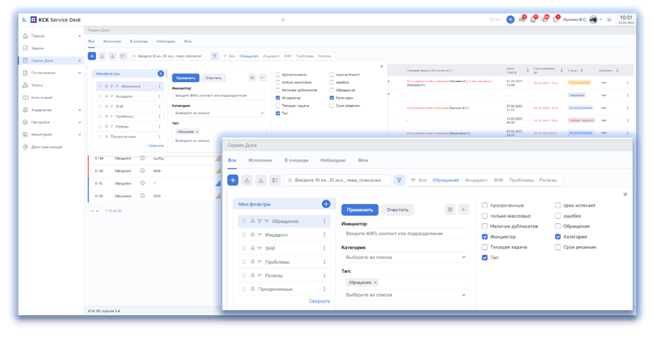This screenshot has height=338, width=654.
Task: Open the bell notifications icon in header
Action: point(533,20)
